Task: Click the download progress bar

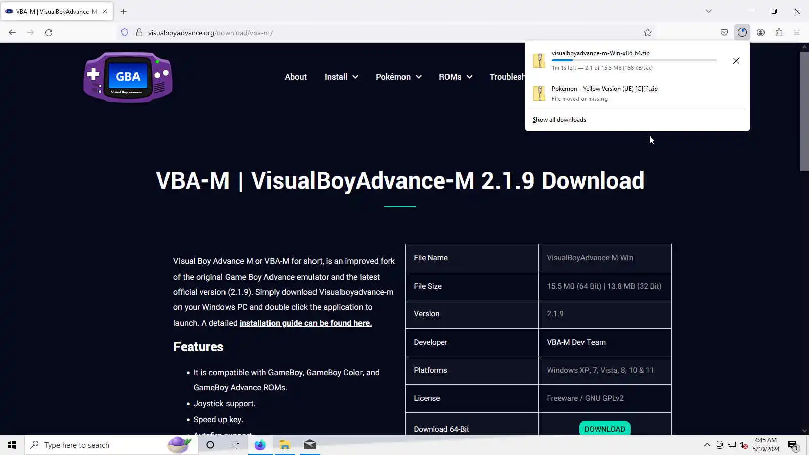Action: [634, 60]
